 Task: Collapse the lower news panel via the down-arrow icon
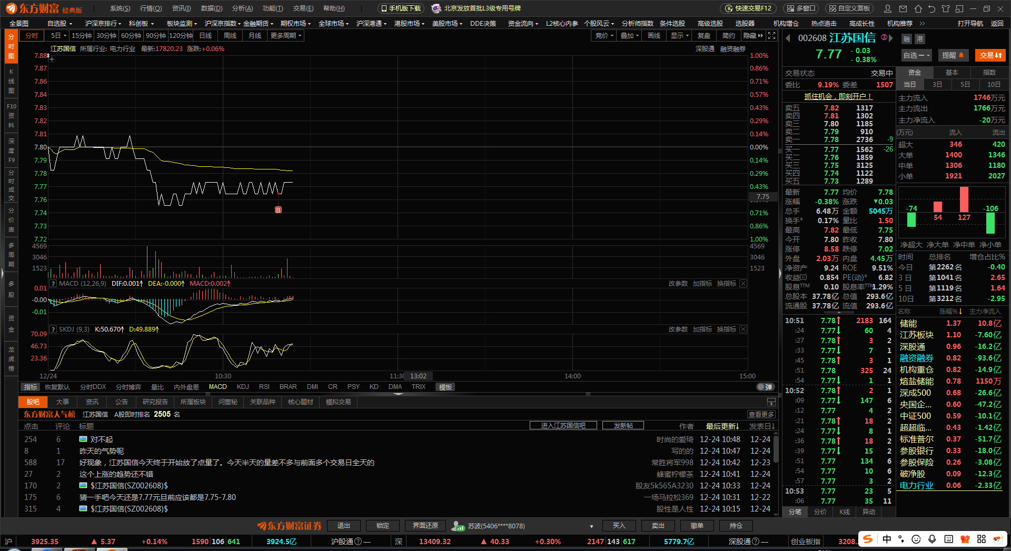(x=771, y=402)
